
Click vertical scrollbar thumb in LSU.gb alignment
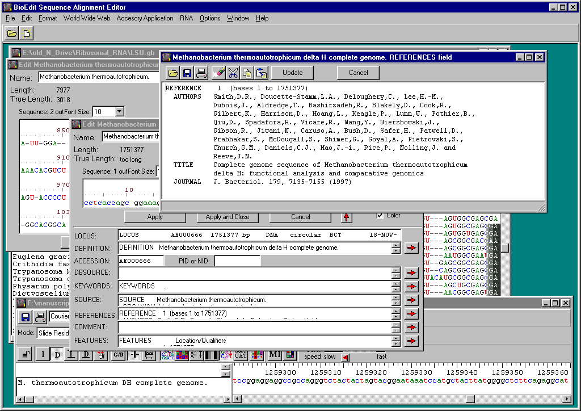coord(504,248)
